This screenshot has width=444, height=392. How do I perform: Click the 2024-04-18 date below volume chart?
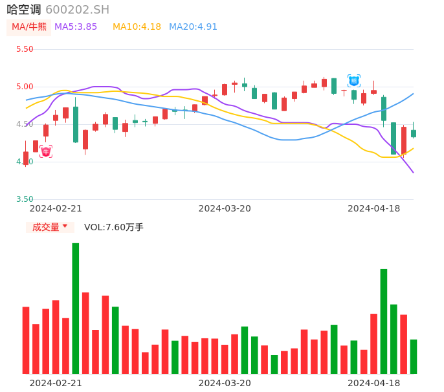coord(373,383)
